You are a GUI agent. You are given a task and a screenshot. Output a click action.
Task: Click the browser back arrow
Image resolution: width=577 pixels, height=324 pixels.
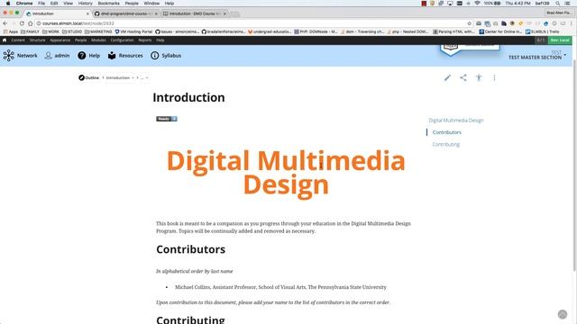5,23
